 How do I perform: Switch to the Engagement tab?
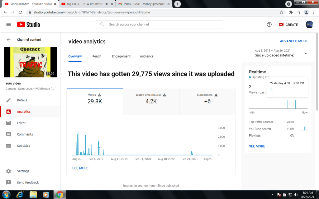pyautogui.click(x=121, y=56)
